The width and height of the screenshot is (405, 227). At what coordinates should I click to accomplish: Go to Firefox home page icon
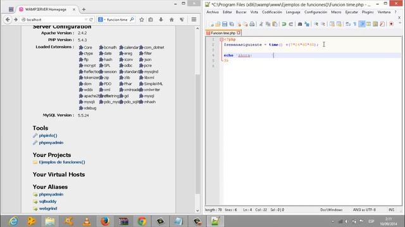[171, 20]
